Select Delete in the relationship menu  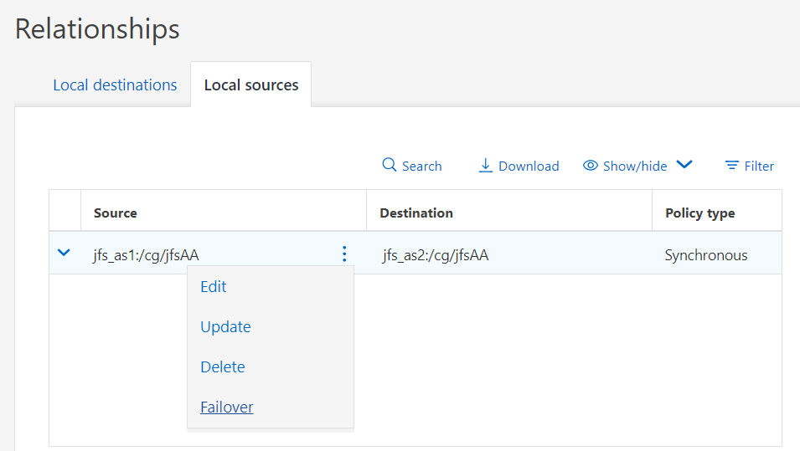click(x=223, y=367)
